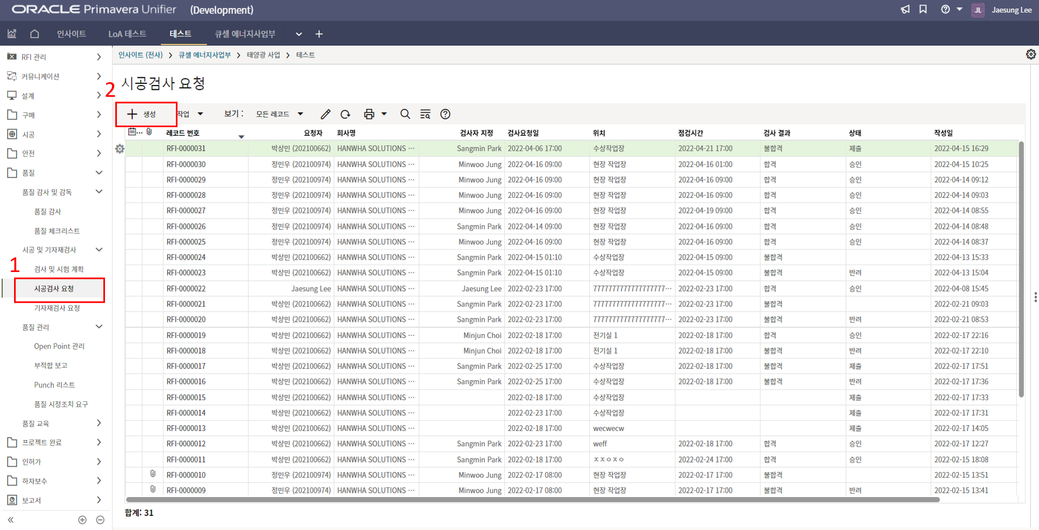The image size is (1039, 530).
Task: Open the page settings gear at top right
Action: [x=1030, y=55]
